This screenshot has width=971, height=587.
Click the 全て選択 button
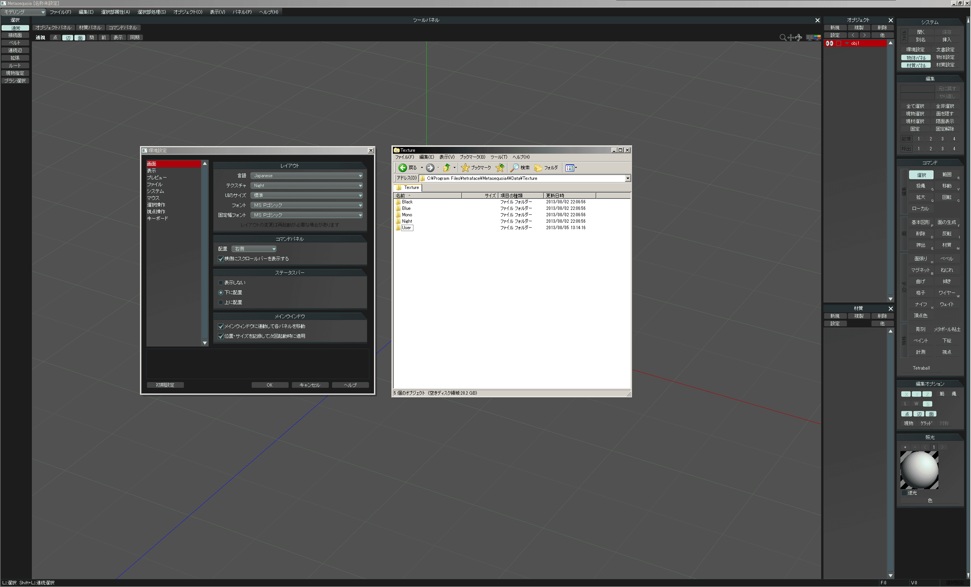pyautogui.click(x=915, y=107)
